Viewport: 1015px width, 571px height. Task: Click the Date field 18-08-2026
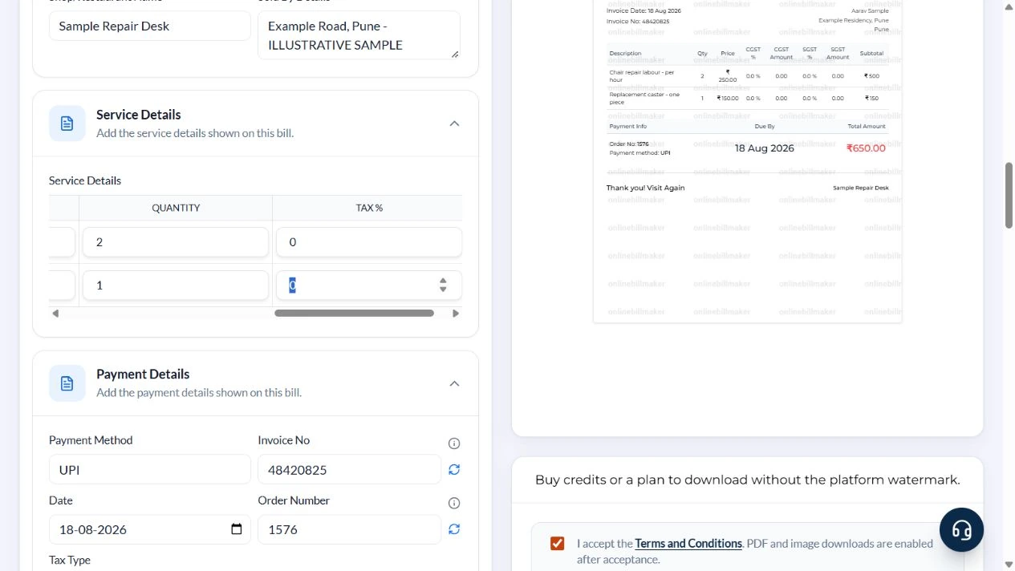[x=150, y=529]
